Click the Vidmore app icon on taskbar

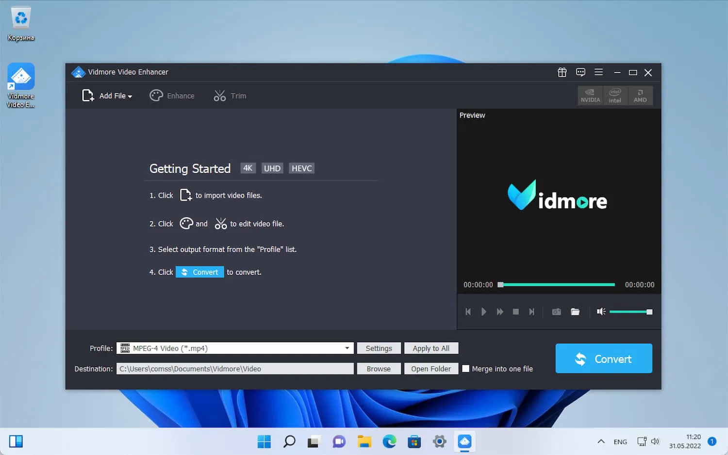pos(464,441)
